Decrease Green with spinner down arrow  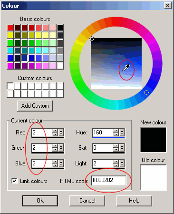tap(55, 150)
